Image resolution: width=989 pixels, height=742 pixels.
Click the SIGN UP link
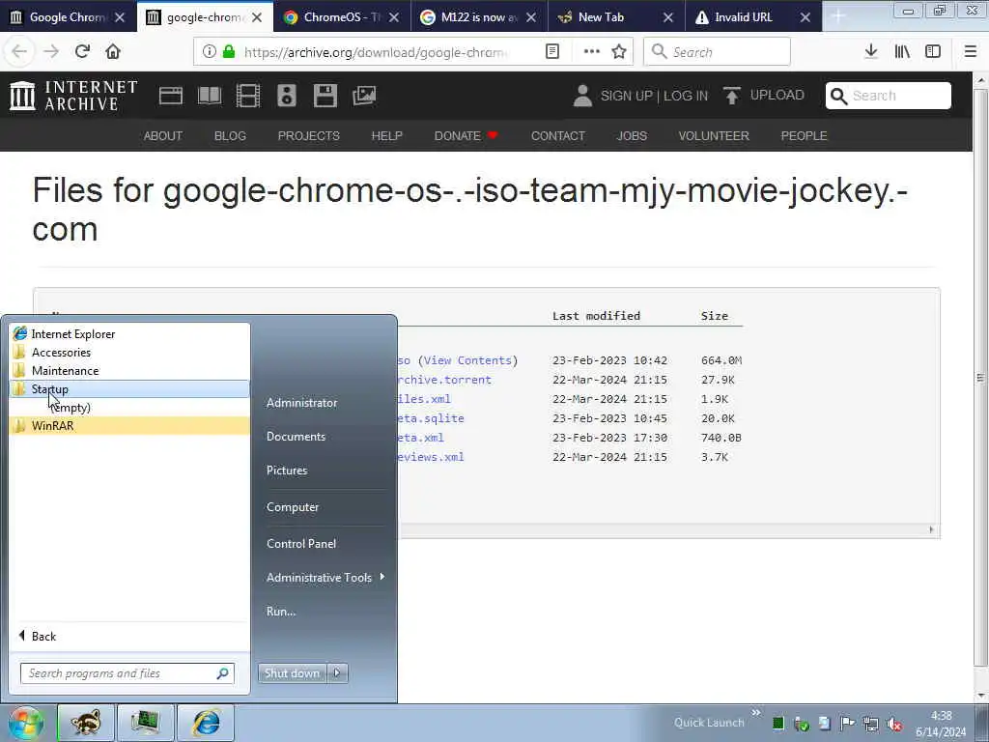click(x=626, y=96)
